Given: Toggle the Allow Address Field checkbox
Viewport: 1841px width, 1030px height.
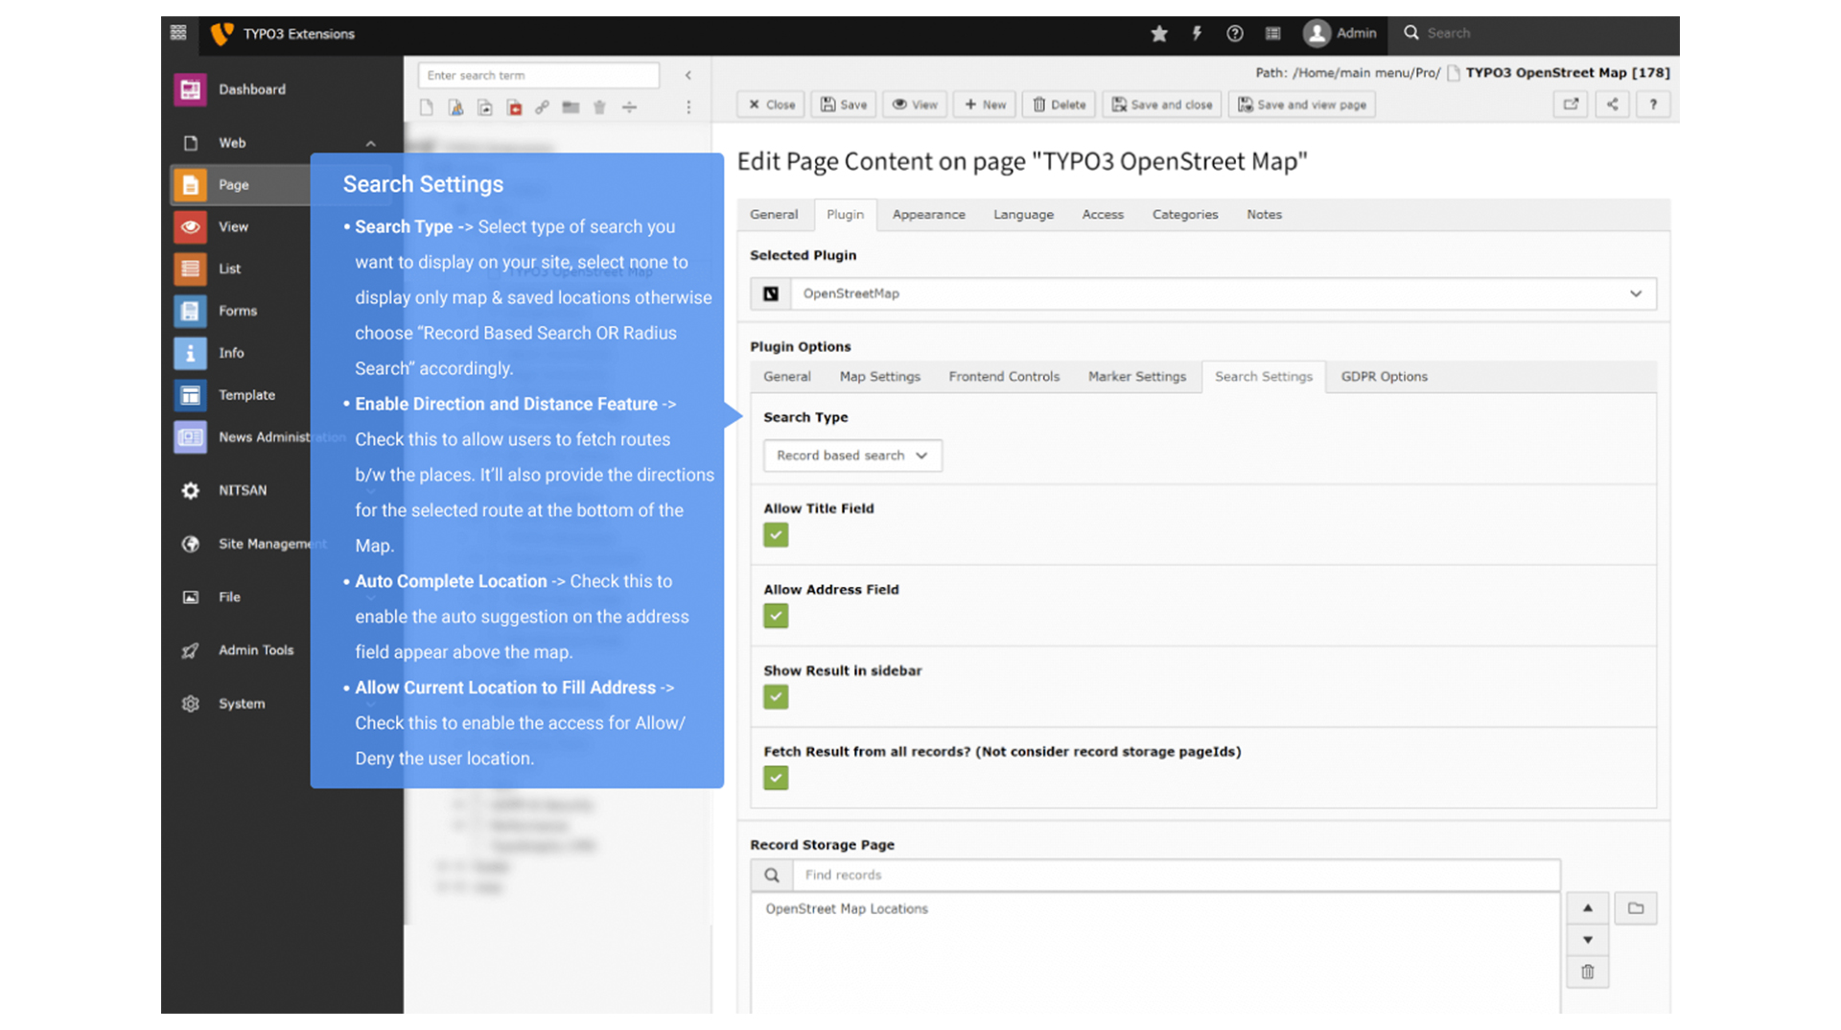Looking at the screenshot, I should tap(776, 616).
